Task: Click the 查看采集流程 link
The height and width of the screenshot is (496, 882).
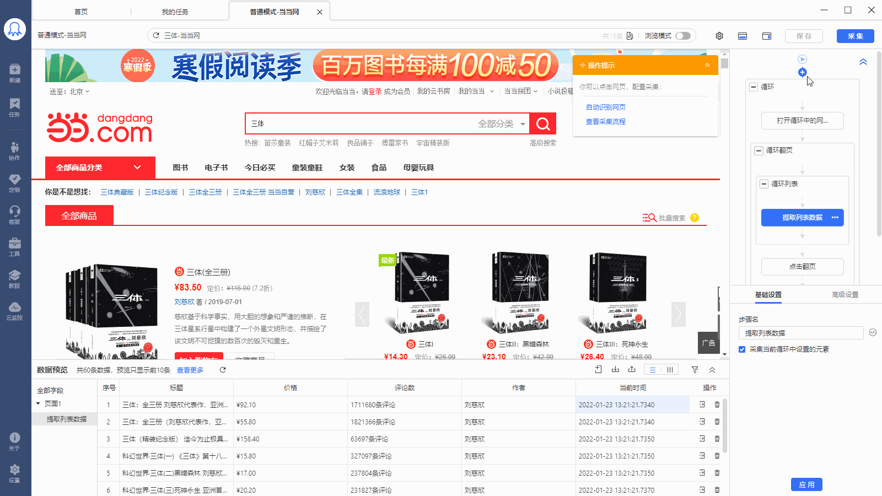Action: tap(606, 121)
